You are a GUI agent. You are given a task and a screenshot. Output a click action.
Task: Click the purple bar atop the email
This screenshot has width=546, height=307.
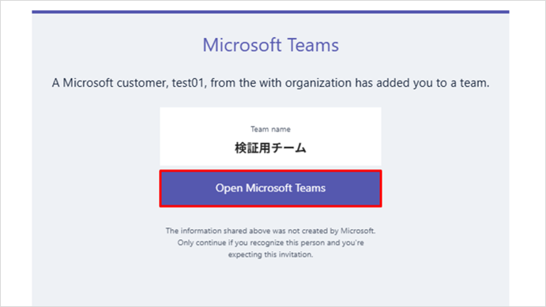270,12
